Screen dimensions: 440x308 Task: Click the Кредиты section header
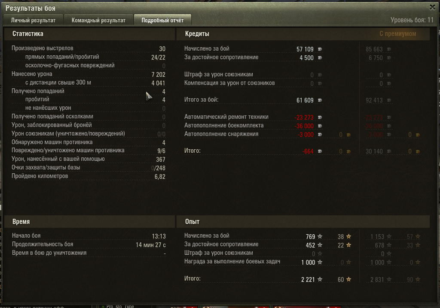click(x=197, y=33)
